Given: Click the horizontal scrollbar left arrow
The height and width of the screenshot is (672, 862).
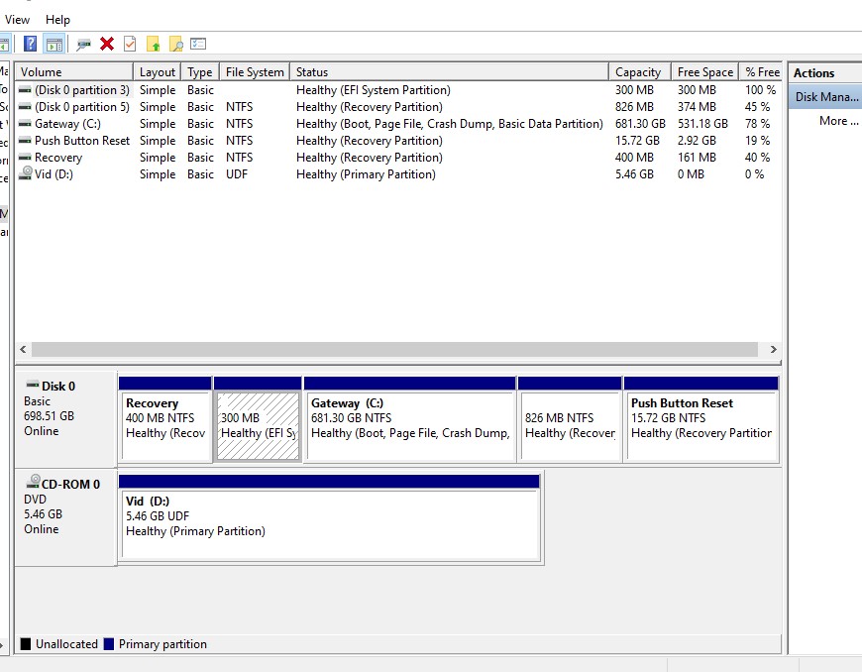Looking at the screenshot, I should [23, 349].
